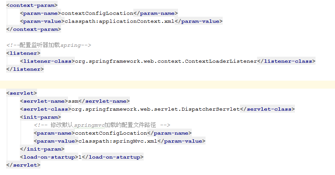The height and width of the screenshot is (175, 335).
Task: Click the opening servlet-class tag
Action: [45, 109]
